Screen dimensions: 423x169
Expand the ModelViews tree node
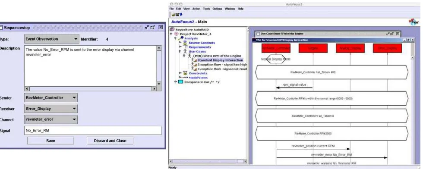pyautogui.click(x=180, y=77)
